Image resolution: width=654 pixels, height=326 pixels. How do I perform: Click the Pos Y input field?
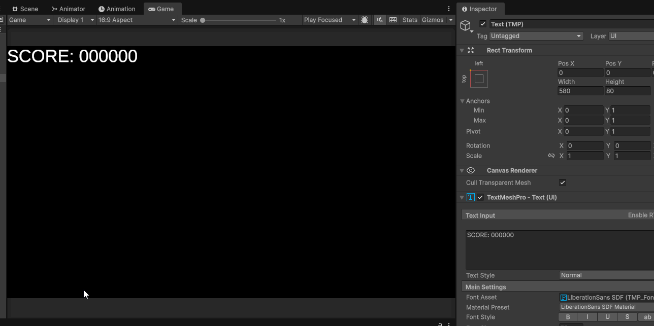[x=628, y=73]
